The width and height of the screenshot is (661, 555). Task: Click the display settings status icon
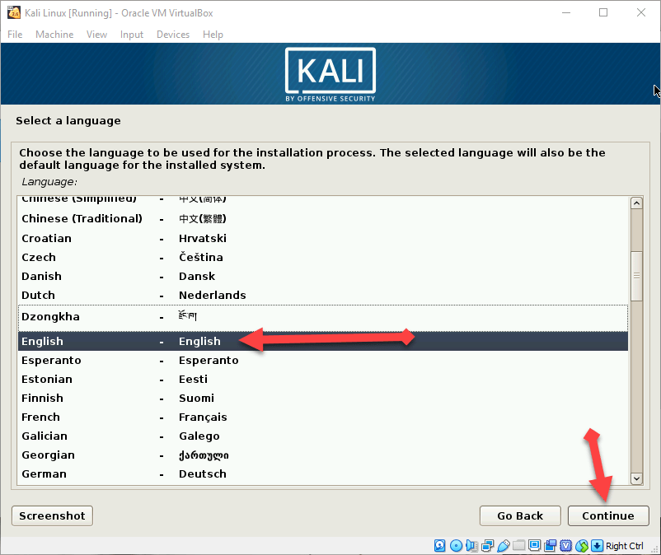point(534,546)
